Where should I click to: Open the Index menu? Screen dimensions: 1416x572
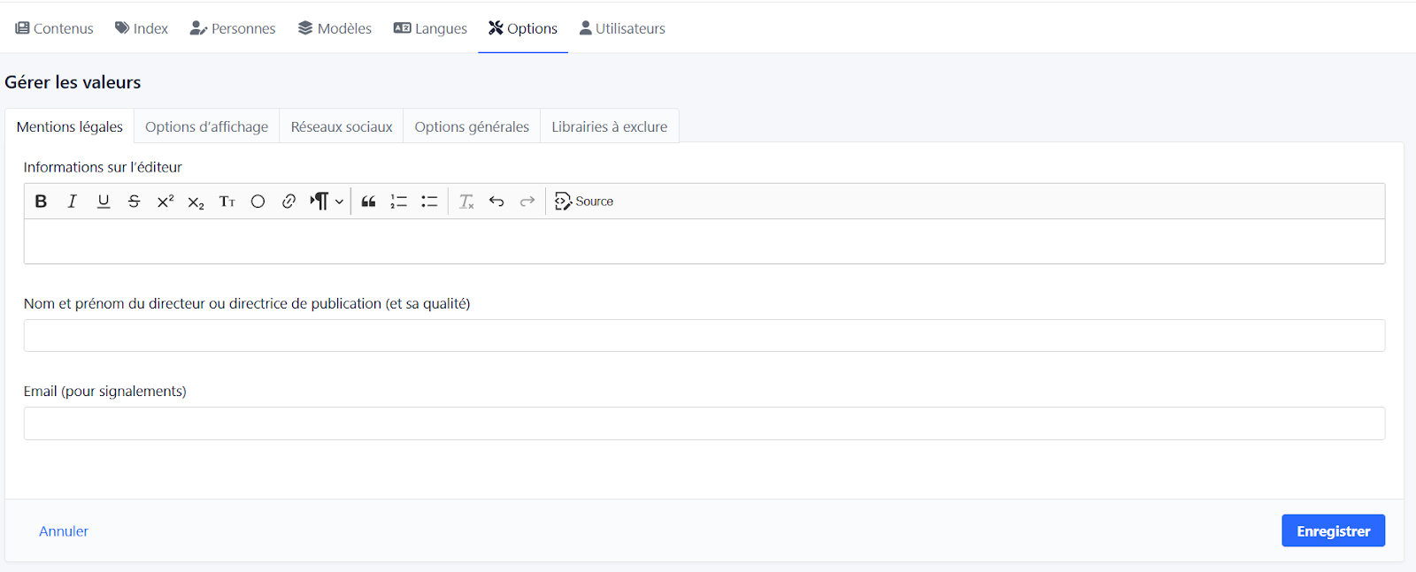tap(142, 28)
